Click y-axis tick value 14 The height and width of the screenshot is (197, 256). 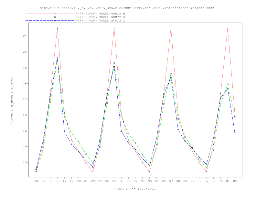tap(25, 146)
